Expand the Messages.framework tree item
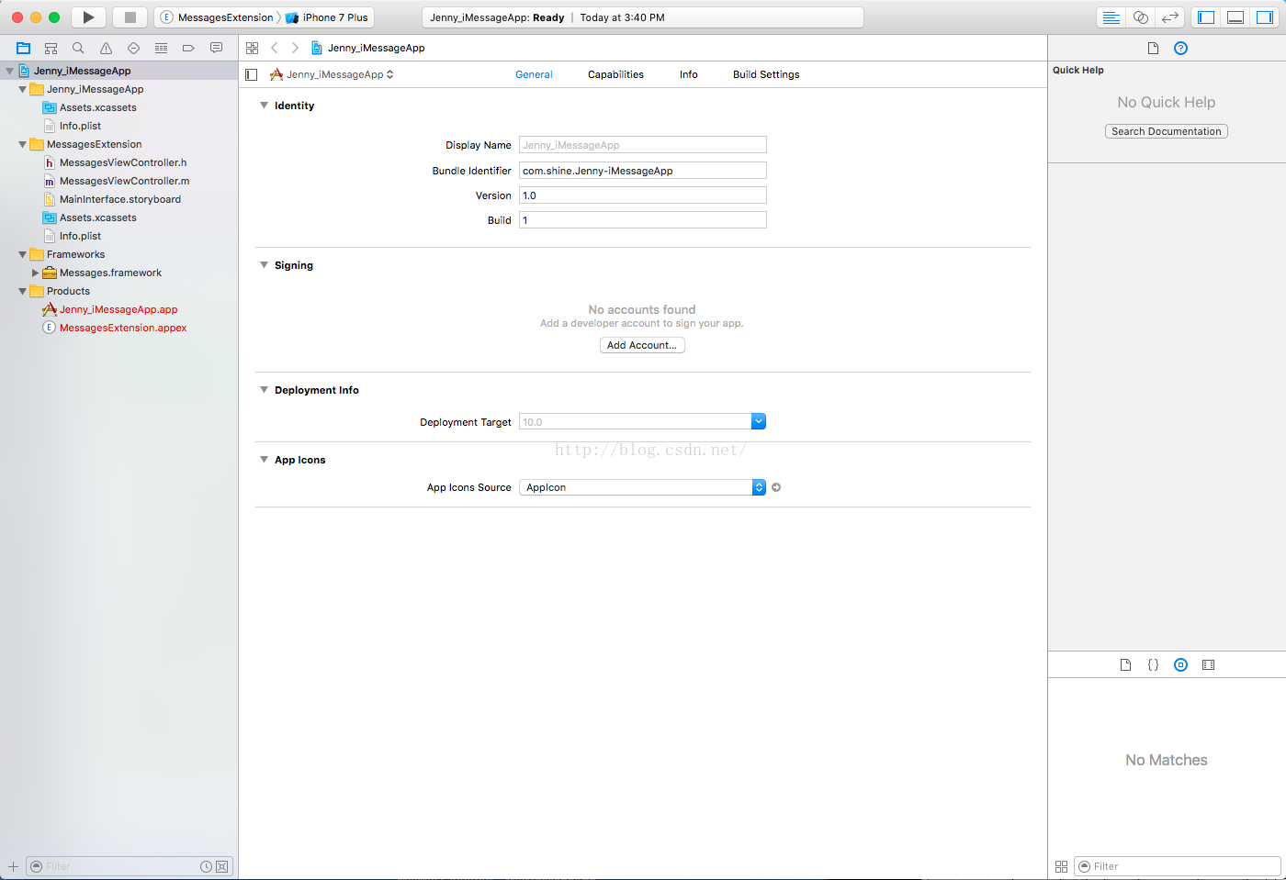1286x880 pixels. coord(35,273)
